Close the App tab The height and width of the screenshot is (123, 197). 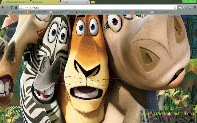pos(88,2)
